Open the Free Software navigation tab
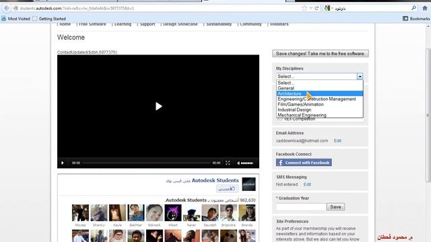The height and width of the screenshot is (242, 431). click(x=92, y=24)
